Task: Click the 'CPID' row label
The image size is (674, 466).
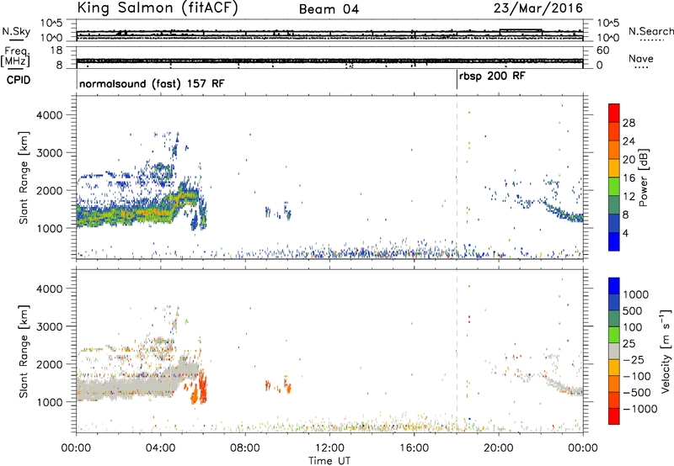Action: pos(19,80)
